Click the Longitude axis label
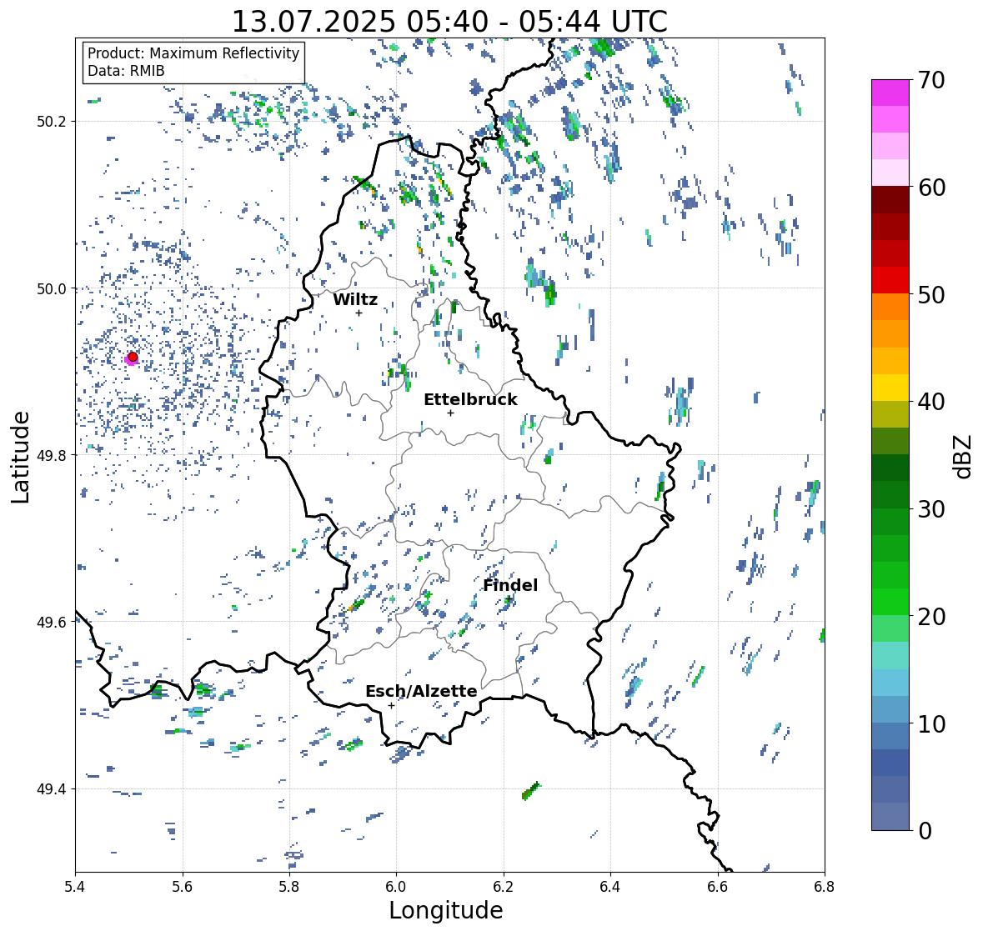The height and width of the screenshot is (931, 983). coord(446,910)
